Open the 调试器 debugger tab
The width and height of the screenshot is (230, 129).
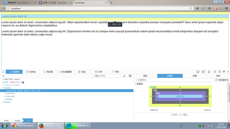(48, 72)
